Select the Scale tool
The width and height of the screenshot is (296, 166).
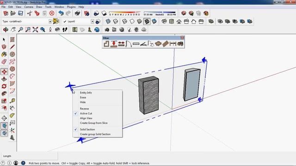tap(4, 101)
